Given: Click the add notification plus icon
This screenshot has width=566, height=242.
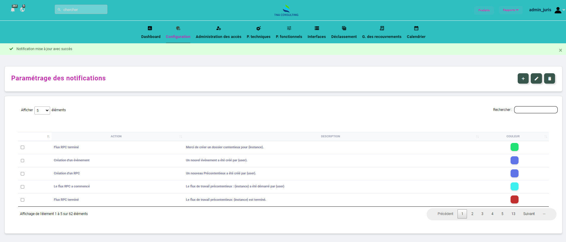Looking at the screenshot, I should 523,79.
